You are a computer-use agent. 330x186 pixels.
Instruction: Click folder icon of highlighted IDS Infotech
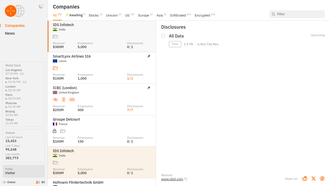tap(55, 162)
